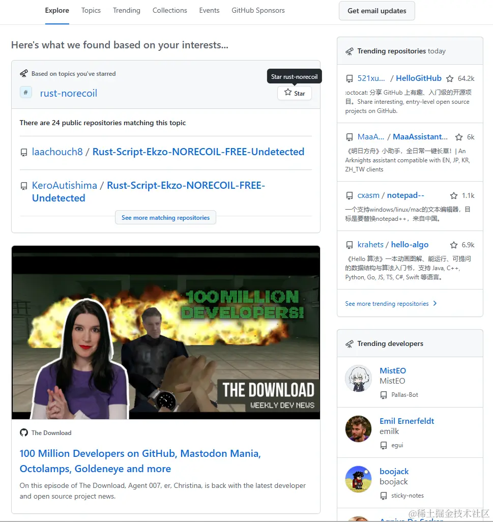Star the MaaAssistant repository
Image resolution: width=493 pixels, height=522 pixels.
pyautogui.click(x=459, y=137)
